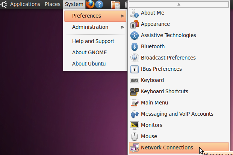Image resolution: width=233 pixels, height=155 pixels.
Task: Expand the Preferences submenu arrow
Action: 123,16
